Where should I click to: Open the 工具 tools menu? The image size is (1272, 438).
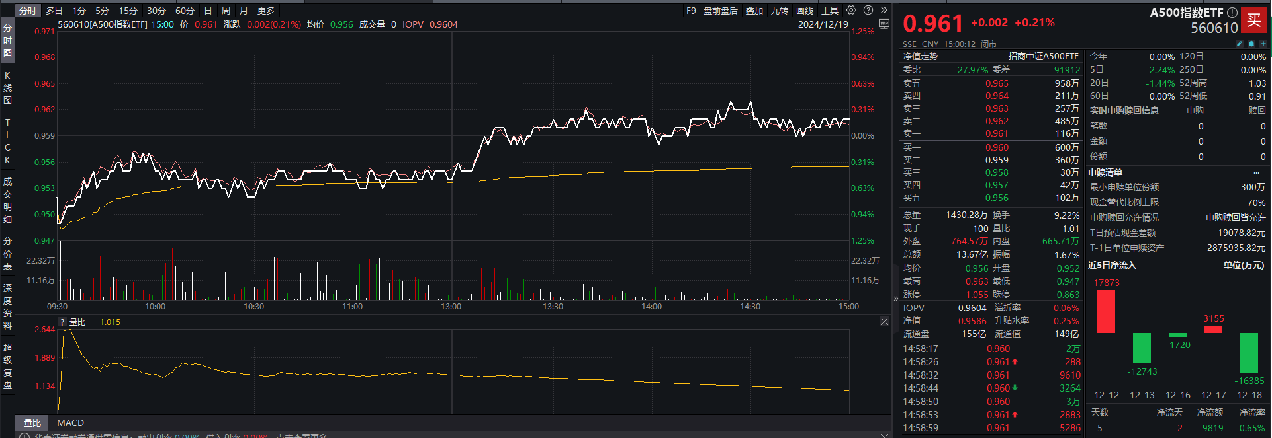pos(829,11)
